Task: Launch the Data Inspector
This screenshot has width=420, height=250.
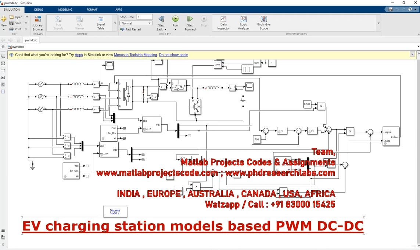Action: coord(223,22)
